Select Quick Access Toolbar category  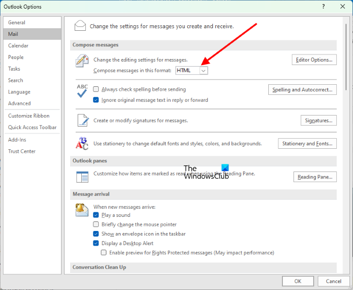[x=32, y=127]
